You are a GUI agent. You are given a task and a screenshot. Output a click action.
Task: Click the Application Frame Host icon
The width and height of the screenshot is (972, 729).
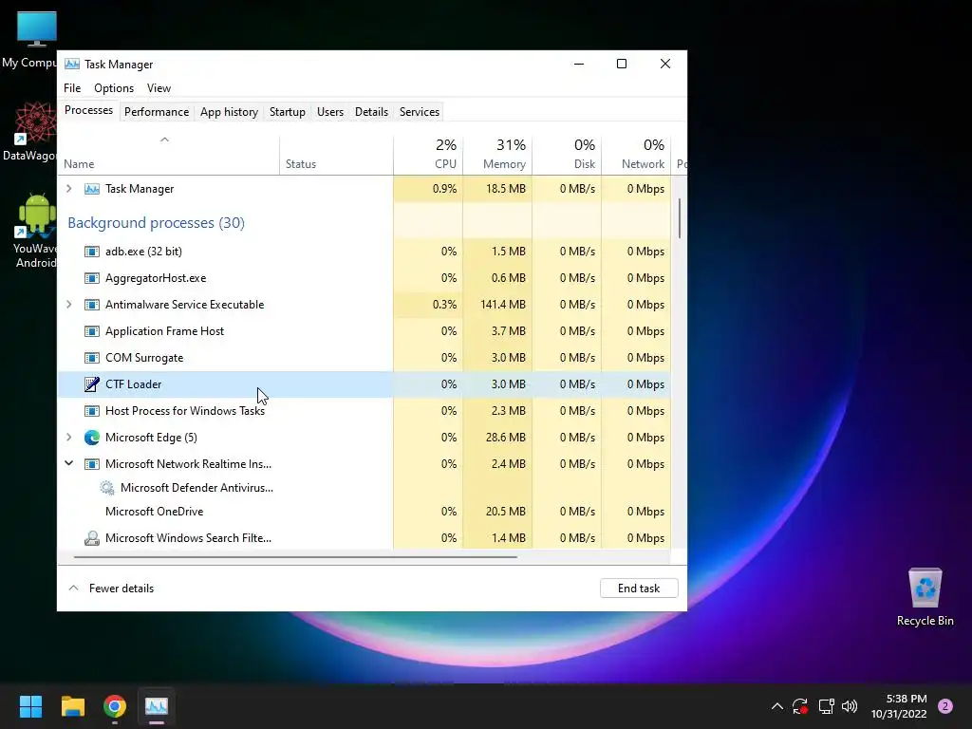point(92,331)
